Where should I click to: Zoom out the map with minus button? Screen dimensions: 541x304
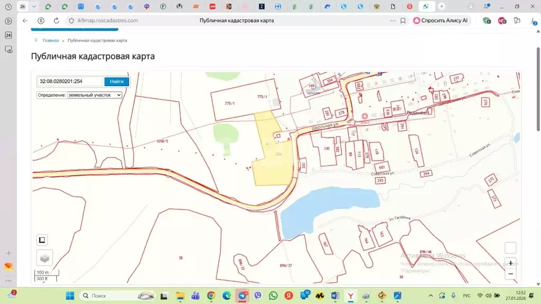(510, 274)
